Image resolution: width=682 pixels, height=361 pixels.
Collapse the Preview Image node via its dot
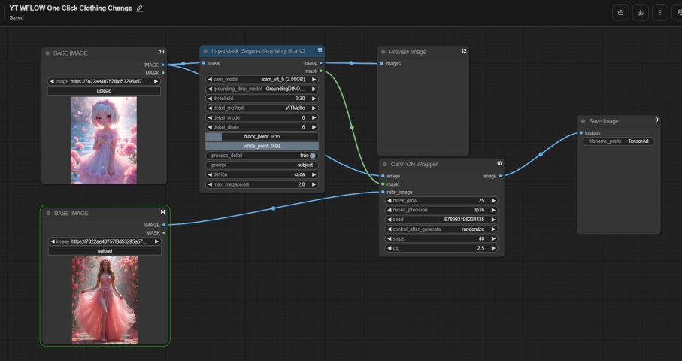coord(383,52)
